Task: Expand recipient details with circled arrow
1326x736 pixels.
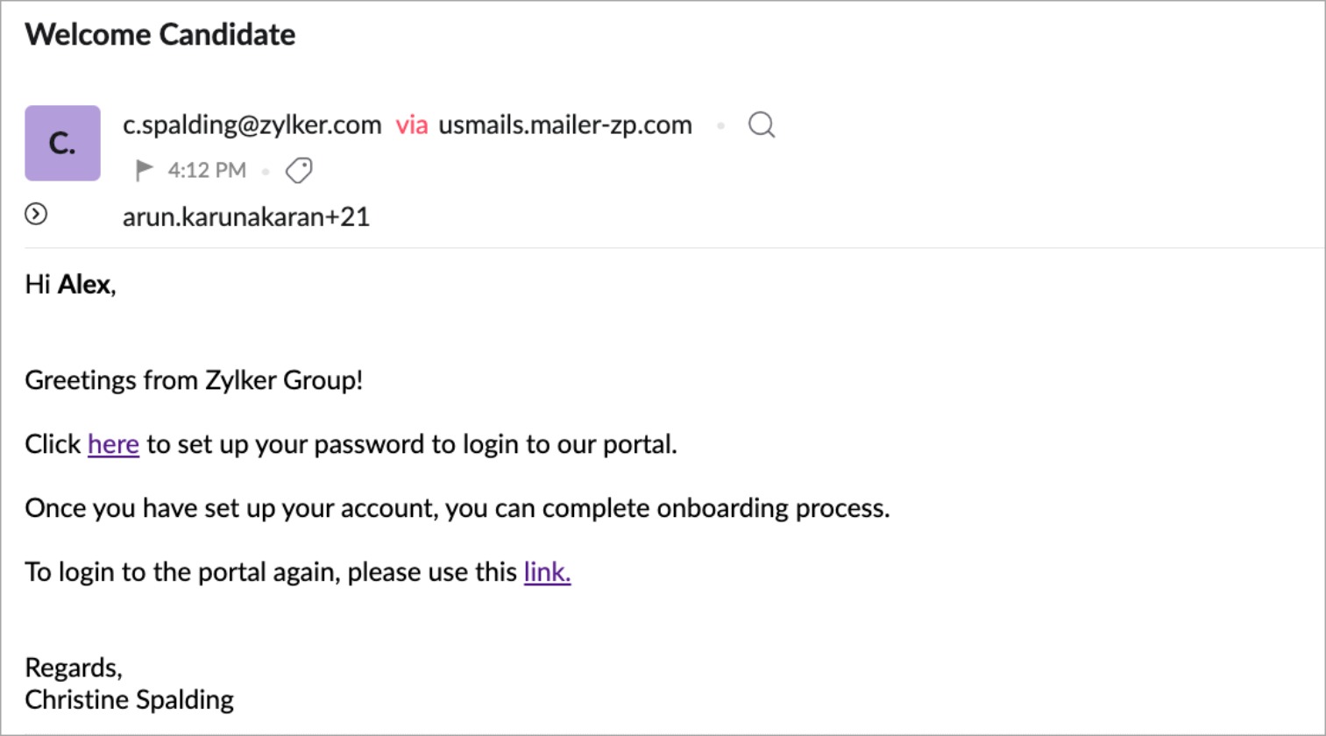Action: tap(36, 214)
